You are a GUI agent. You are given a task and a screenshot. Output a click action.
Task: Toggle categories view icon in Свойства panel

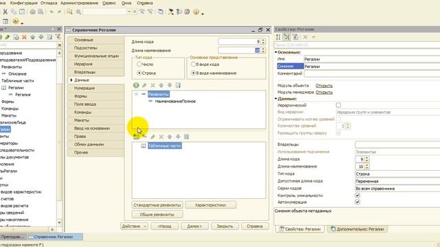(287, 36)
